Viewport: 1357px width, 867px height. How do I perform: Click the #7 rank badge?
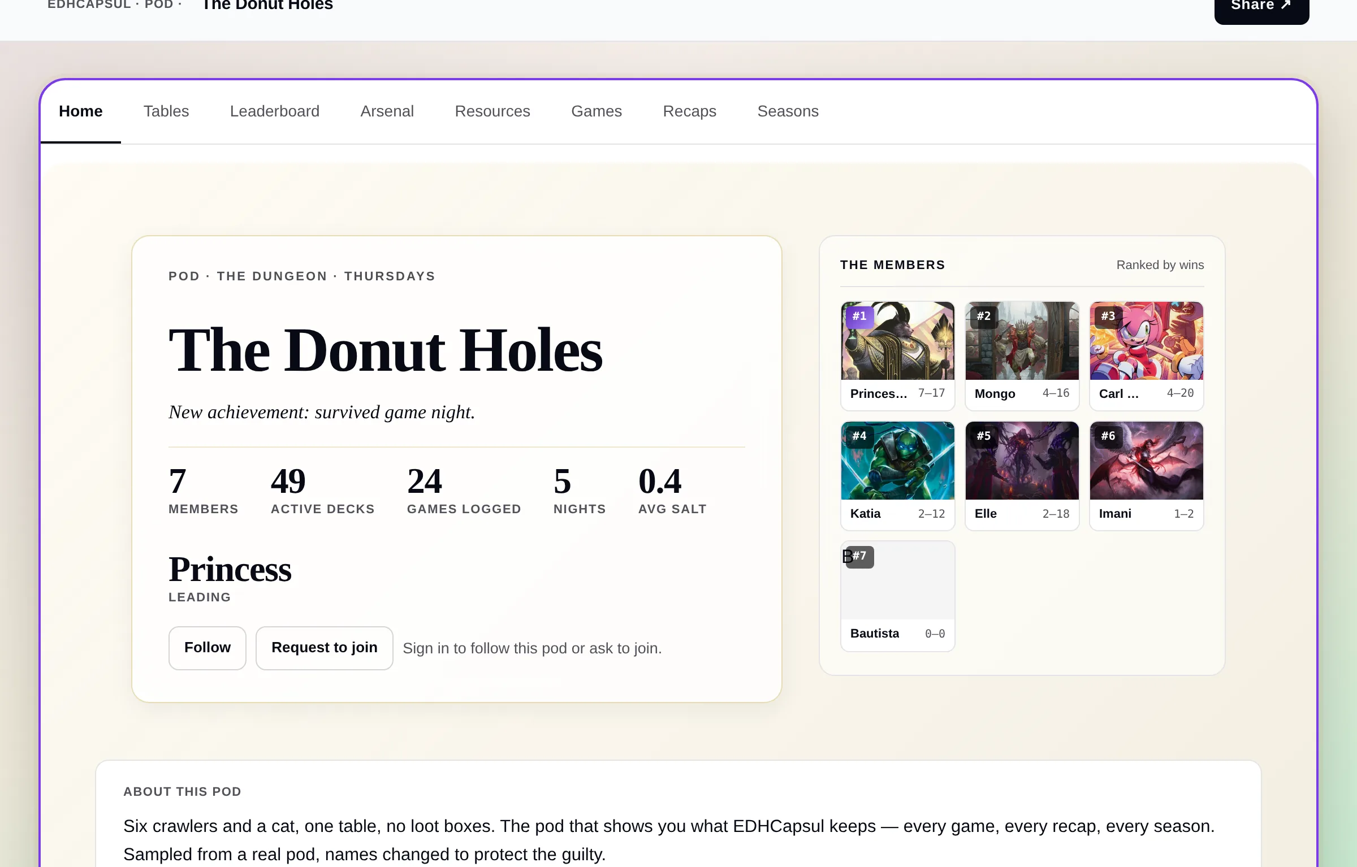(860, 556)
